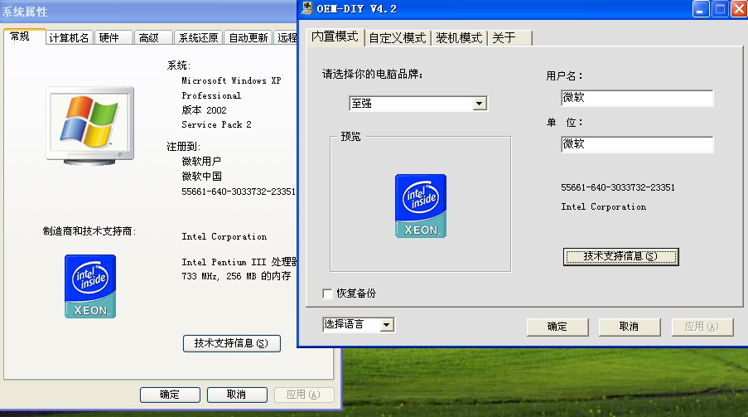Open the 计算机名 tab in System Properties
Screen dimensions: 748x417
(x=70, y=38)
